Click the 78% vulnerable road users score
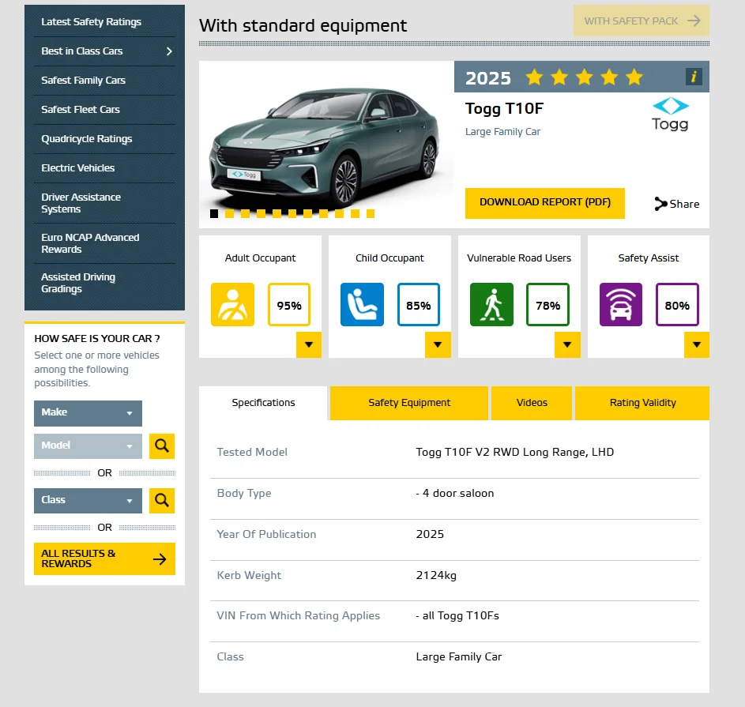 pos(547,305)
